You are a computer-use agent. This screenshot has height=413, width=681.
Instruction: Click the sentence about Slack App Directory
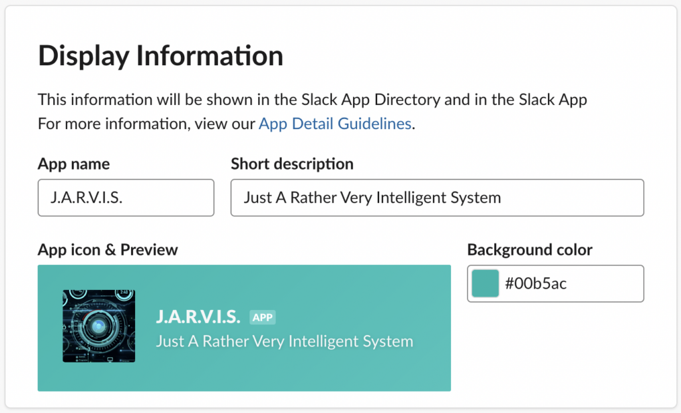[313, 100]
